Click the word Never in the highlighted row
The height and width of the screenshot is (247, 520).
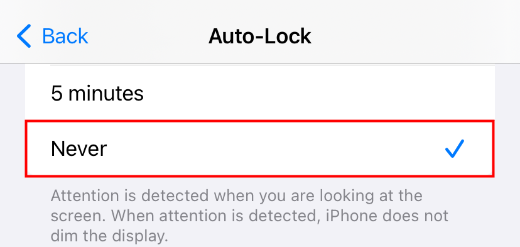[x=79, y=148]
